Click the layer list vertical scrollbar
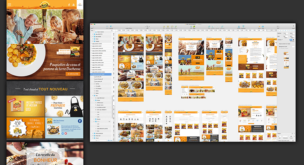 click(x=112, y=107)
